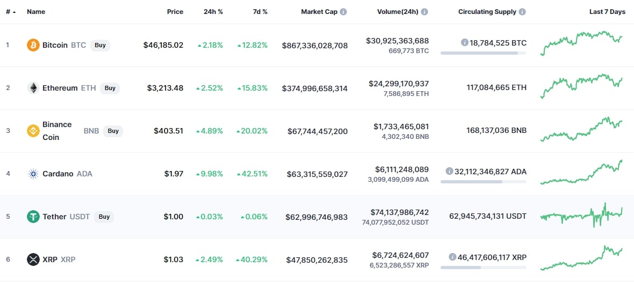This screenshot has width=634, height=282.
Task: Open the Tether 7-day sparkline chart
Action: point(581,215)
